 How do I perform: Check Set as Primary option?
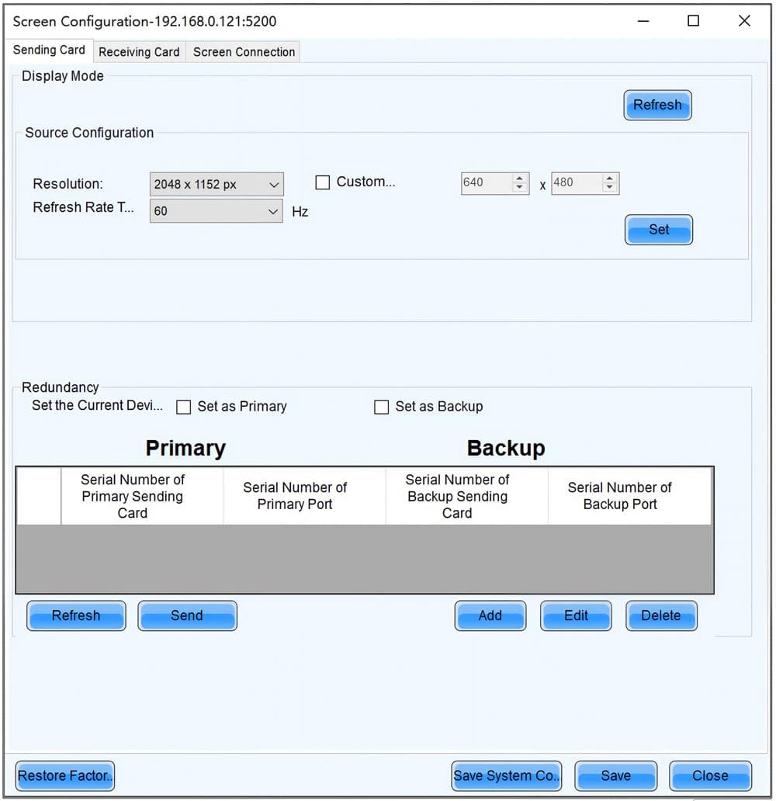183,407
